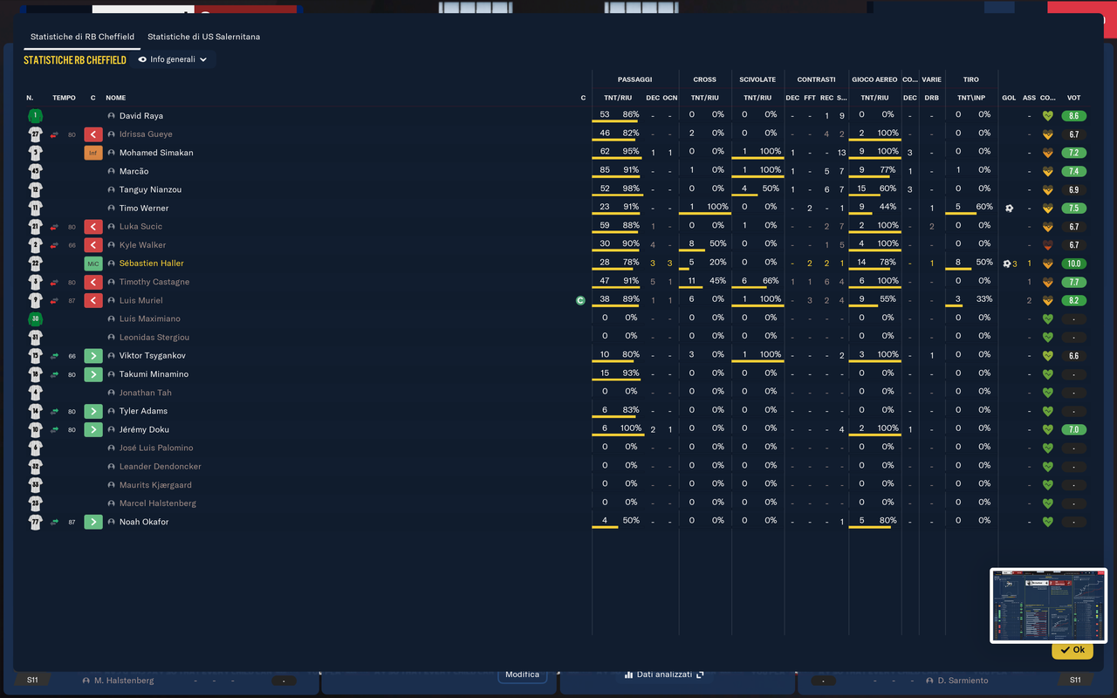Open Maurits Kjærgaard's player profile
Image resolution: width=1117 pixels, height=698 pixels.
155,485
